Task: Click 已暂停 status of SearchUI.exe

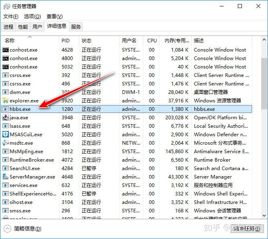Action: [x=89, y=168]
